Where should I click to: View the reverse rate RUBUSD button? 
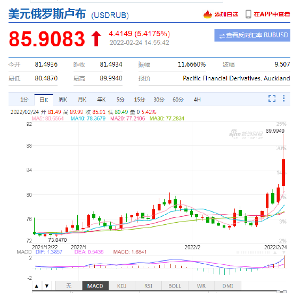tap(252, 35)
